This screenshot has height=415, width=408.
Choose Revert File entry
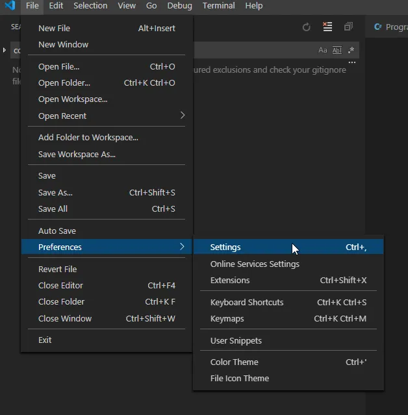coord(107,269)
